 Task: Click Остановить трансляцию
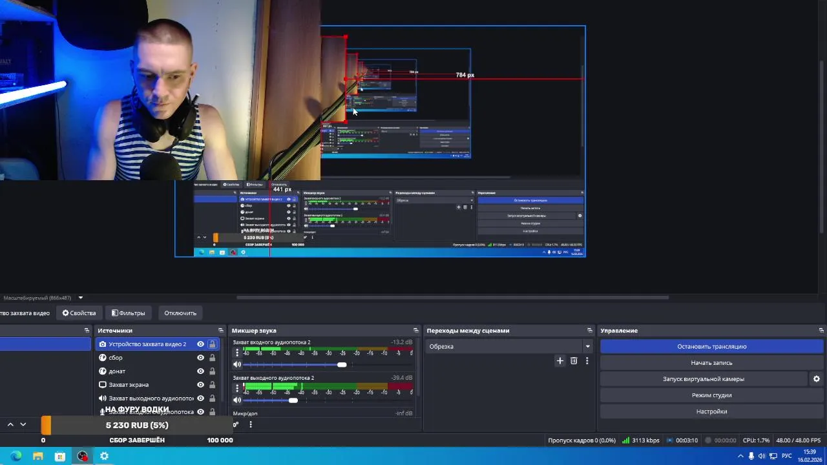(x=711, y=347)
